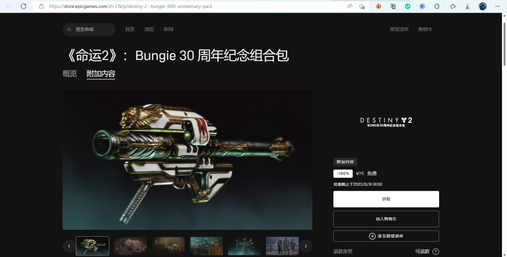This screenshot has height=257, width=507.
Task: Click the magnifier icon in store search
Action: click(x=69, y=29)
